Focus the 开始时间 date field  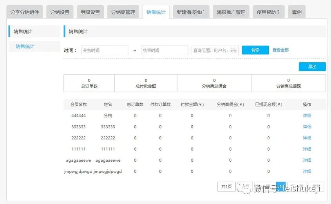coord(105,51)
